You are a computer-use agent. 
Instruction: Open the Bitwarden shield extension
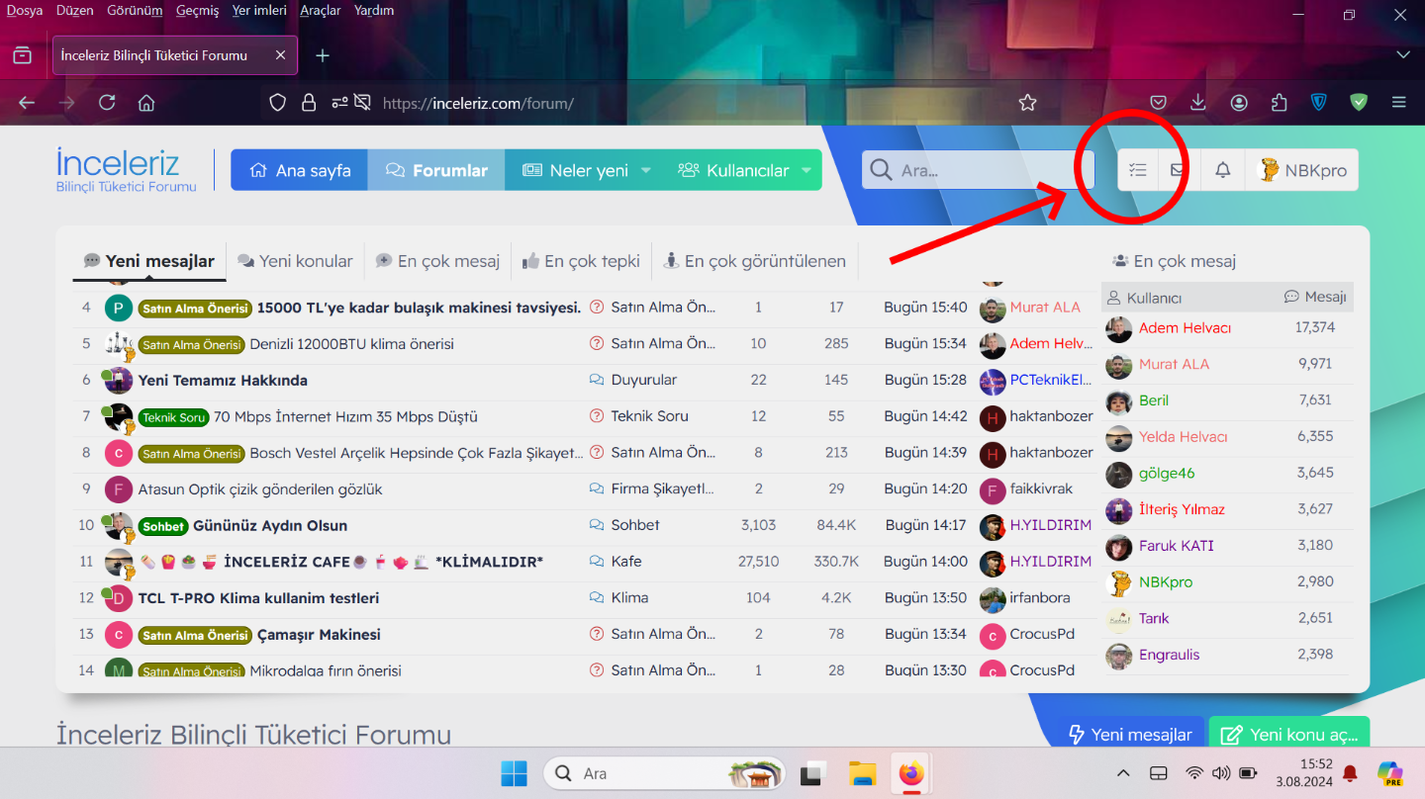[1319, 103]
